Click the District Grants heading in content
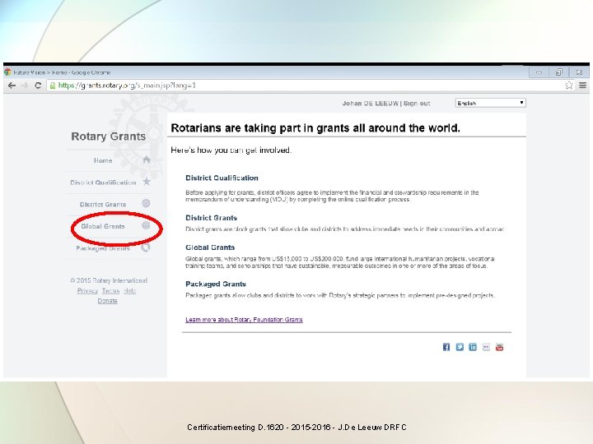The height and width of the screenshot is (444, 593). 211,218
